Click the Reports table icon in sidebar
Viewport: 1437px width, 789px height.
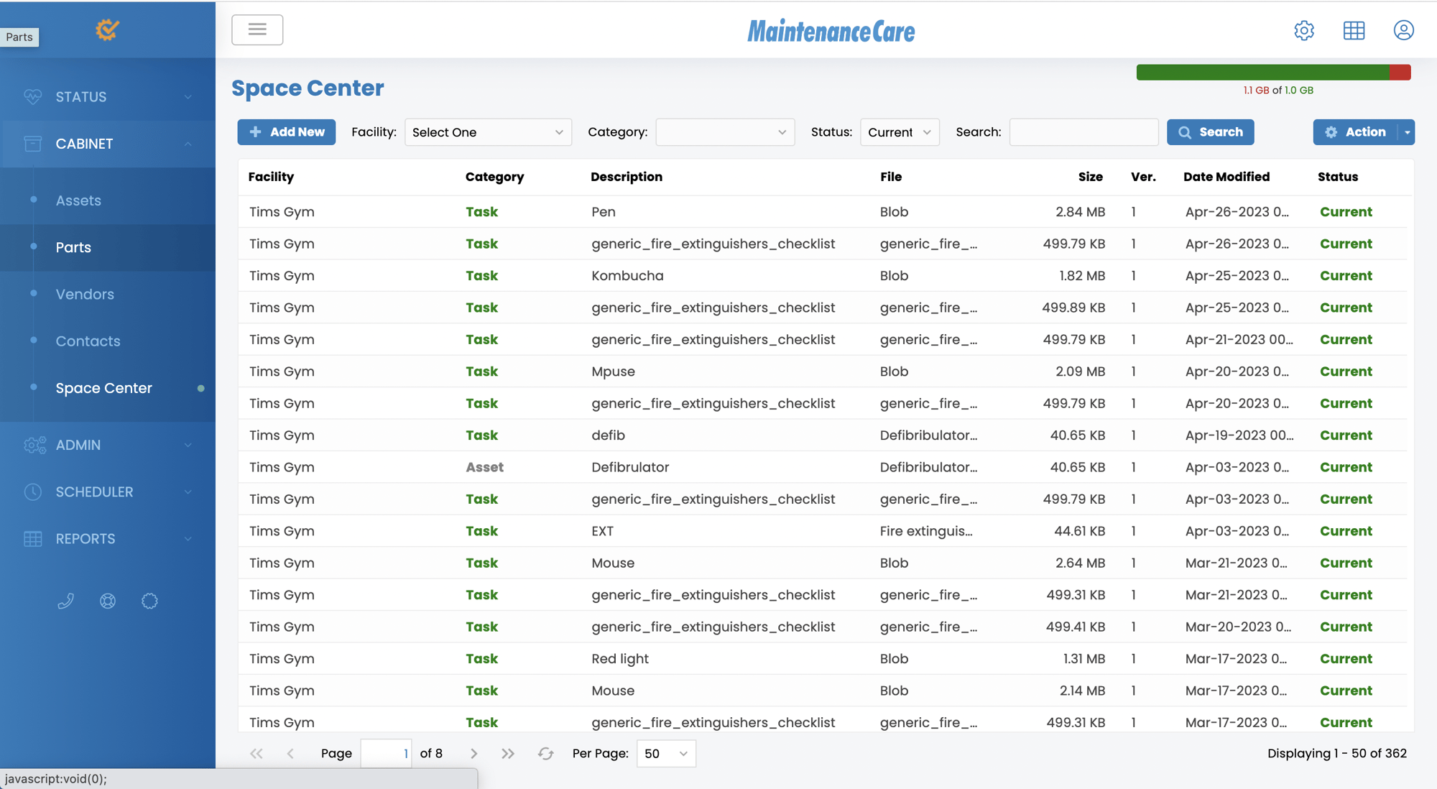(32, 538)
